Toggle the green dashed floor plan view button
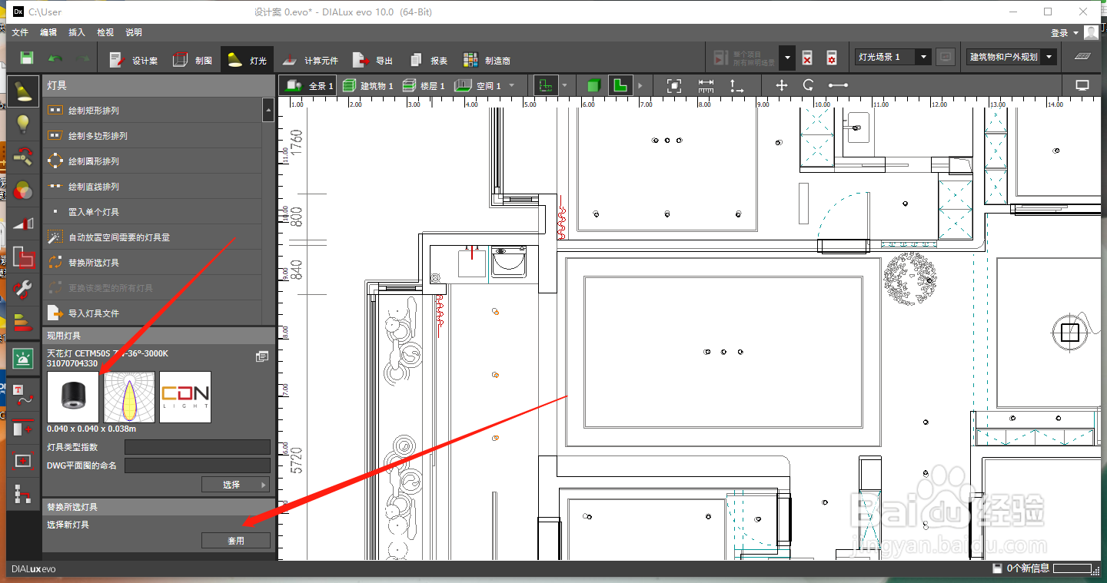 tap(547, 85)
